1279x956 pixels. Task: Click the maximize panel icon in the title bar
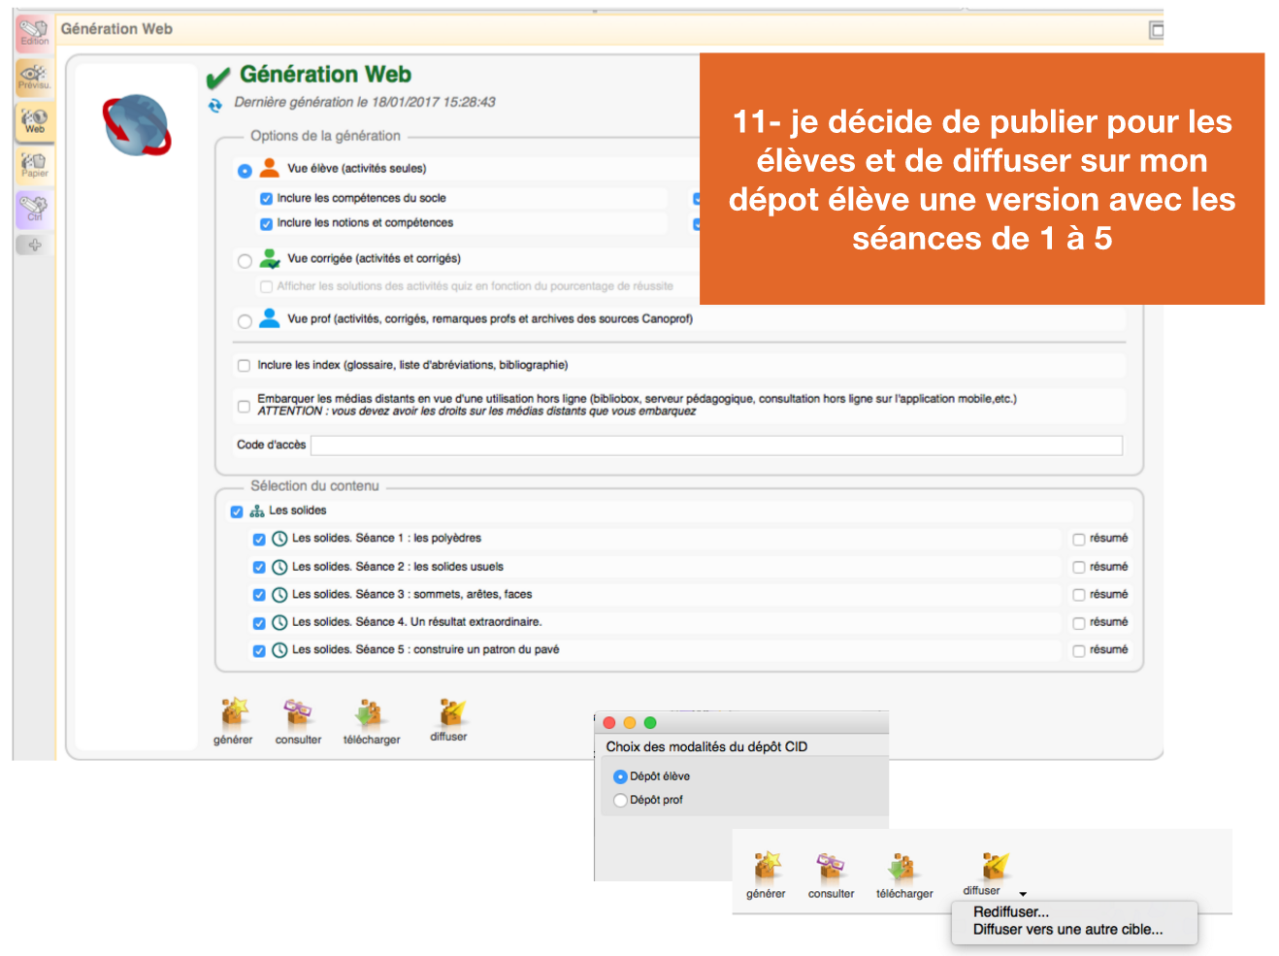[x=1156, y=30]
